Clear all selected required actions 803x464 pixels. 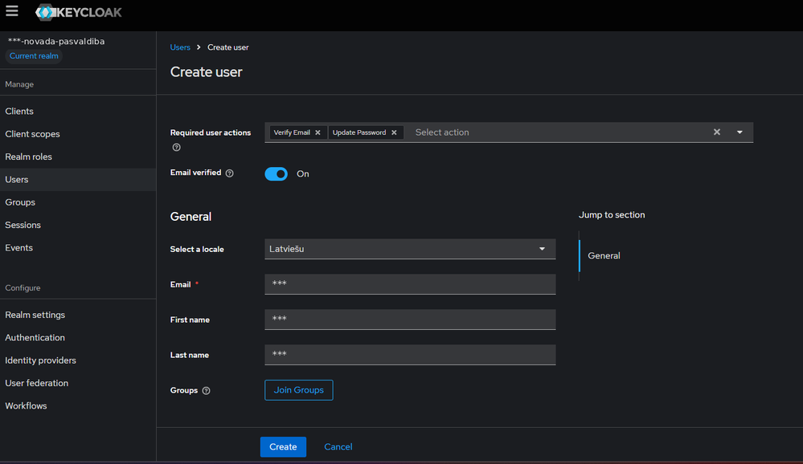pos(717,132)
